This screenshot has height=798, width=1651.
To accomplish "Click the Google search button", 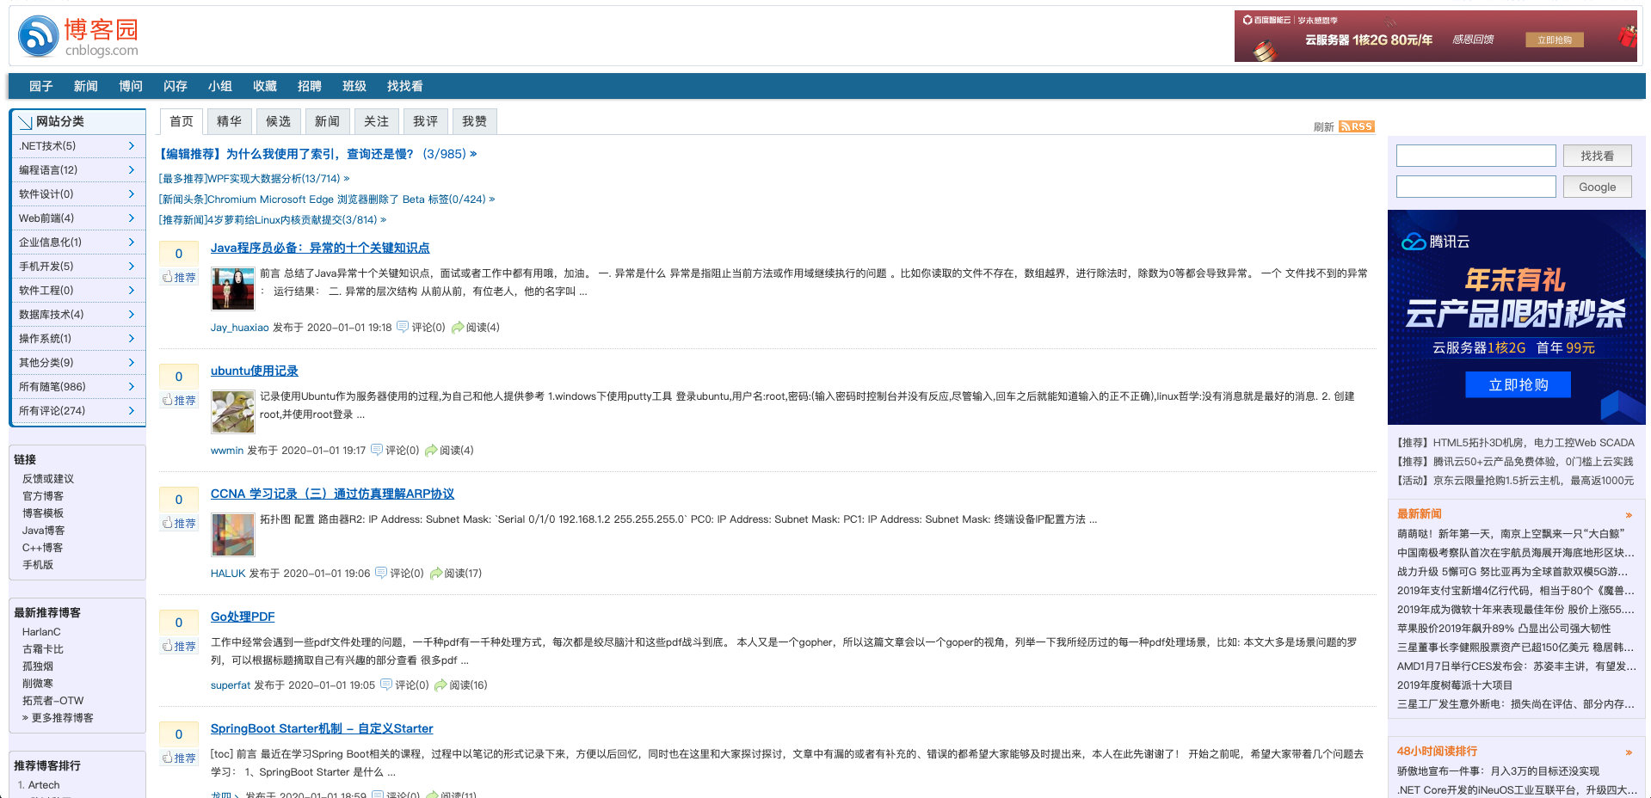I will (x=1597, y=187).
